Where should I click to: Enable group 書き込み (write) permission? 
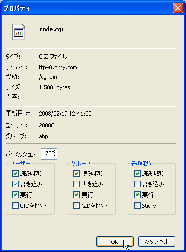point(76,184)
